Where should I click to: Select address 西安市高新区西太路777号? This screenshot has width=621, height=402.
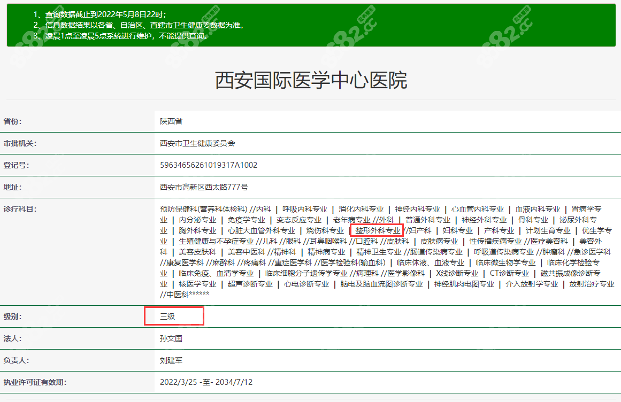point(204,187)
